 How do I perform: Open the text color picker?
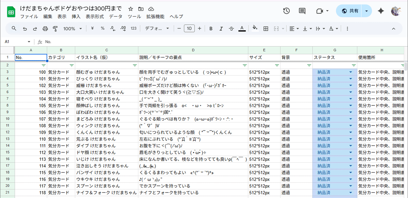242,29
